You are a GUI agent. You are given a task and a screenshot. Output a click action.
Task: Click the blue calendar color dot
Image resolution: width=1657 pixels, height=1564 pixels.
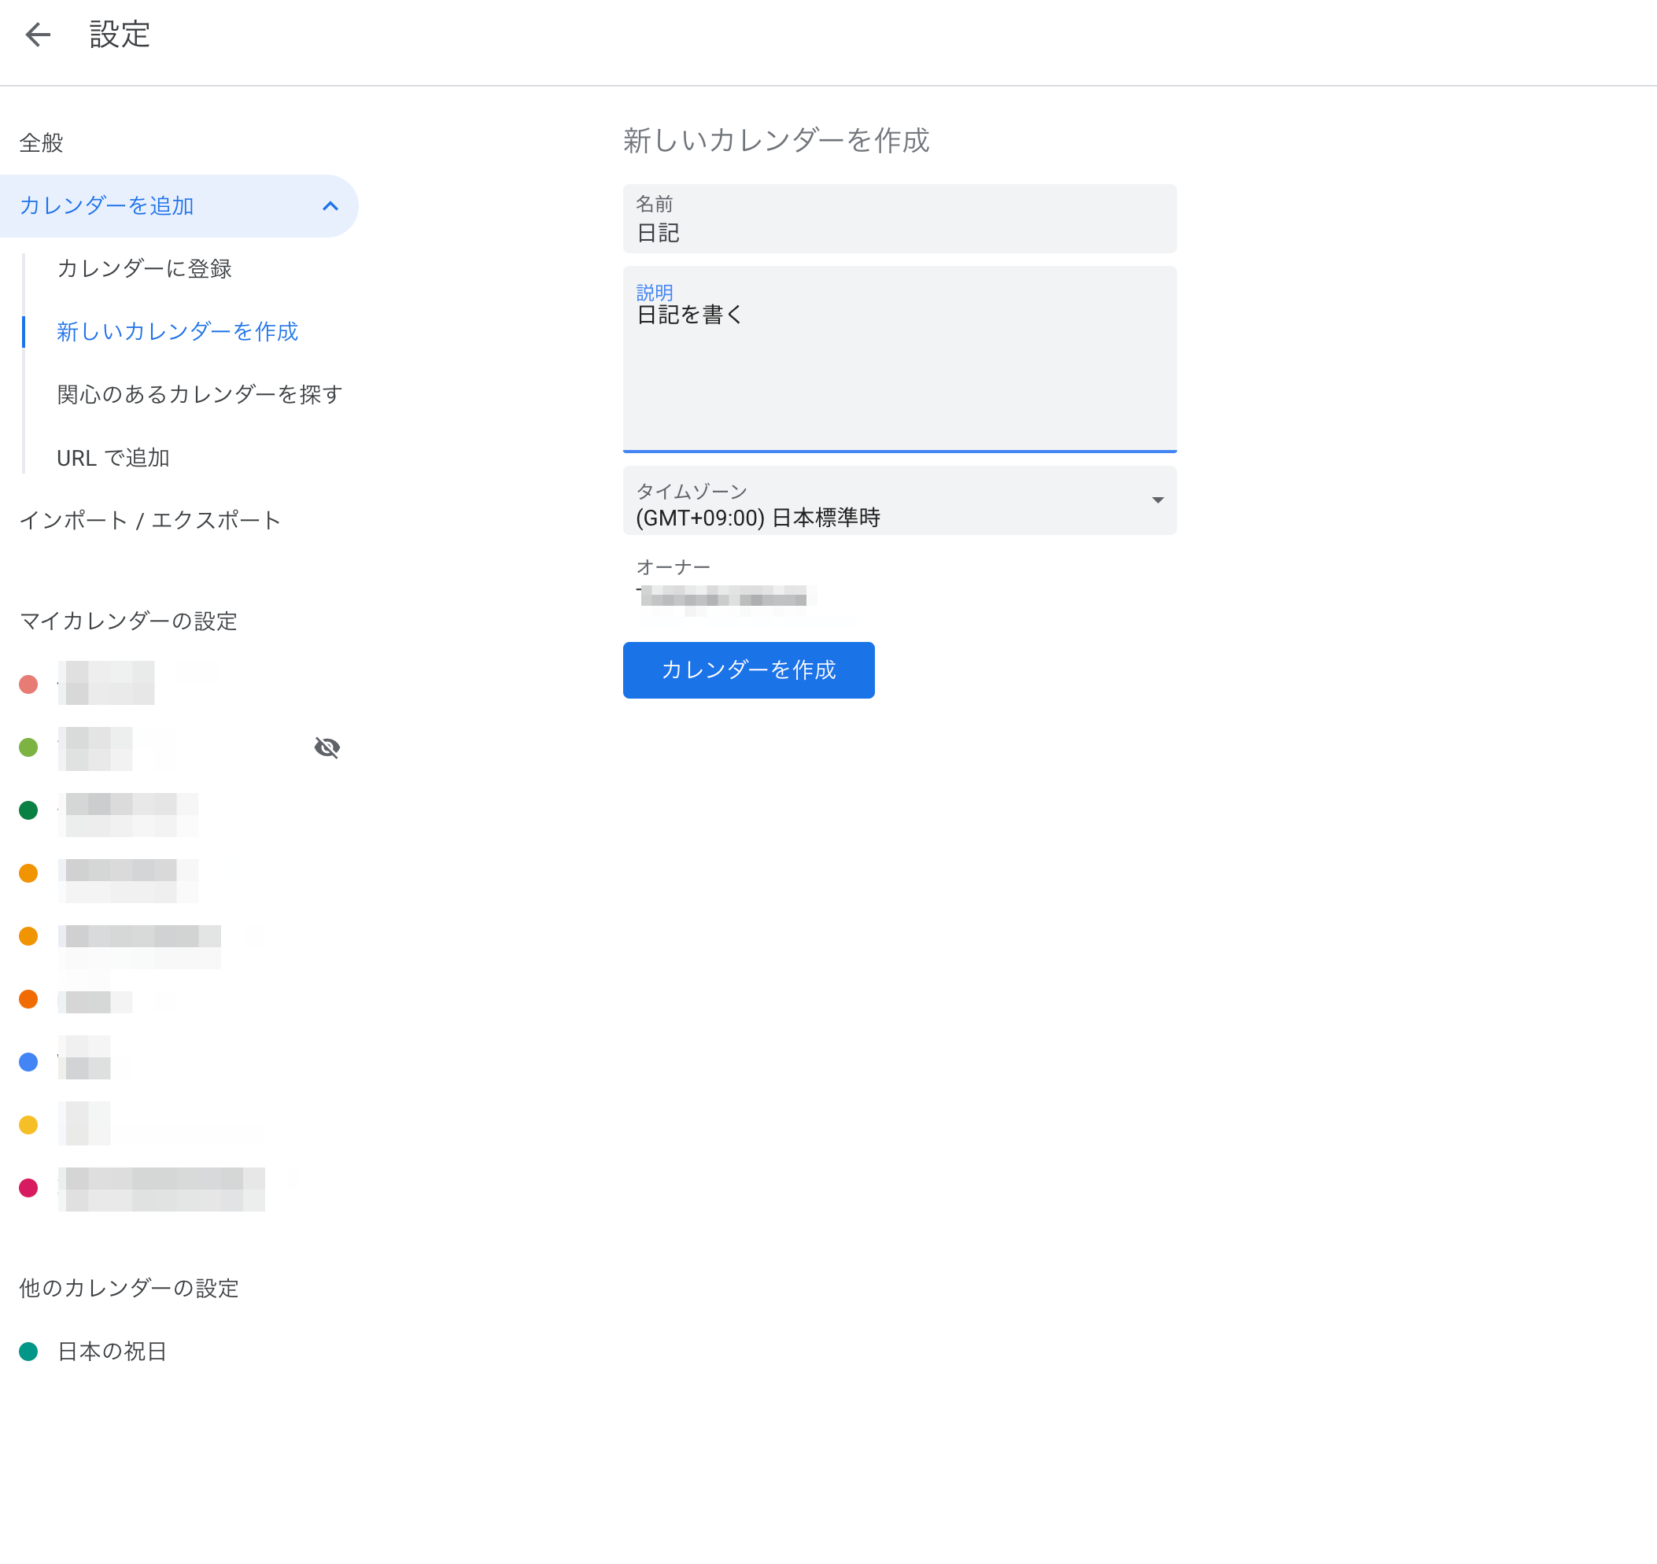pos(28,1062)
